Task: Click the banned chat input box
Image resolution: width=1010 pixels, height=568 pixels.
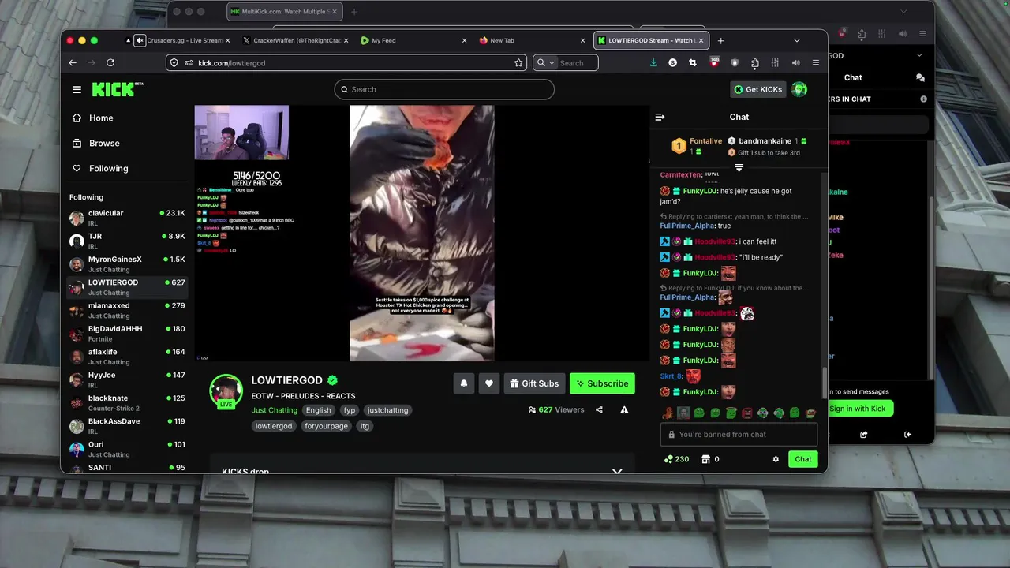Action: coord(739,435)
